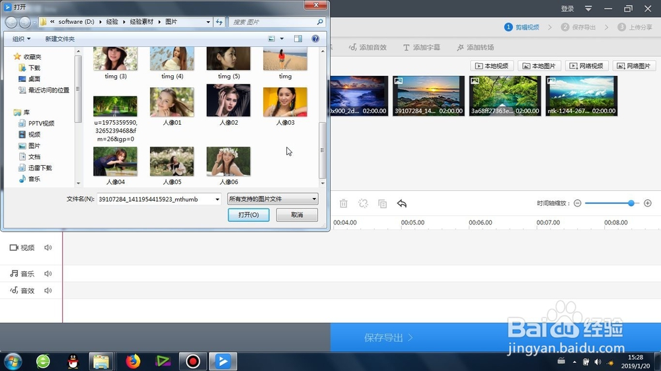The width and height of the screenshot is (661, 371).
Task: Switch to 添加转场 tab
Action: tap(475, 47)
